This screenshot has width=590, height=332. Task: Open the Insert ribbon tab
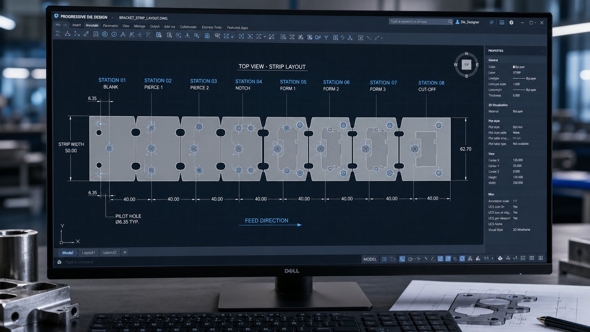pos(77,25)
